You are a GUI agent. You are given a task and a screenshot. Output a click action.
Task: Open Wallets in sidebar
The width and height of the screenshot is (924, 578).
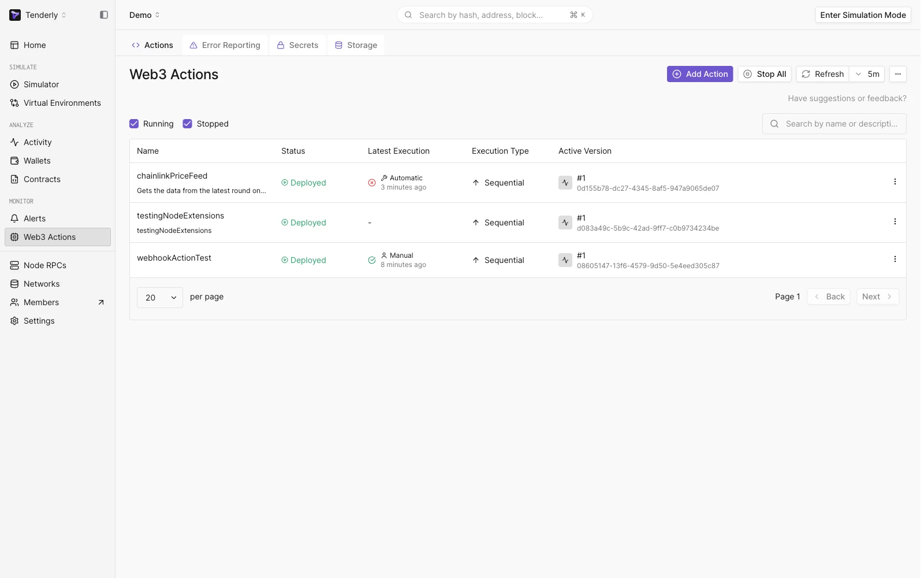click(x=58, y=161)
